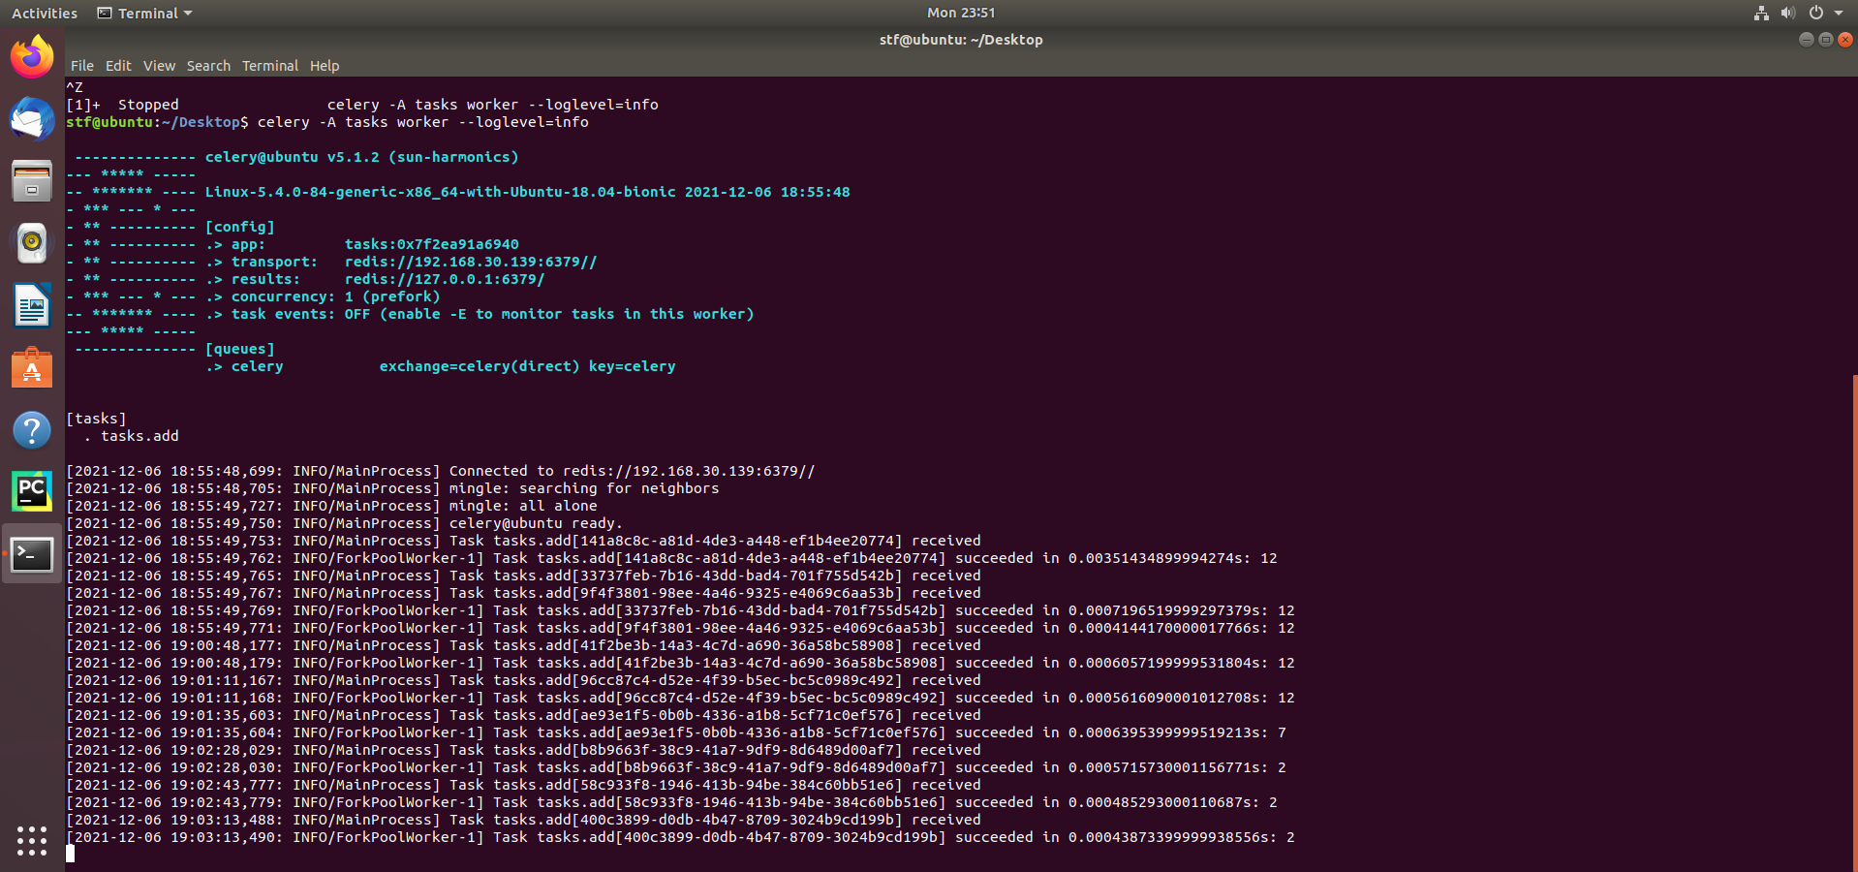Viewport: 1858px width, 872px height.
Task: Click the ae93e1f5 succeeded line with result 7
Action: tap(676, 732)
